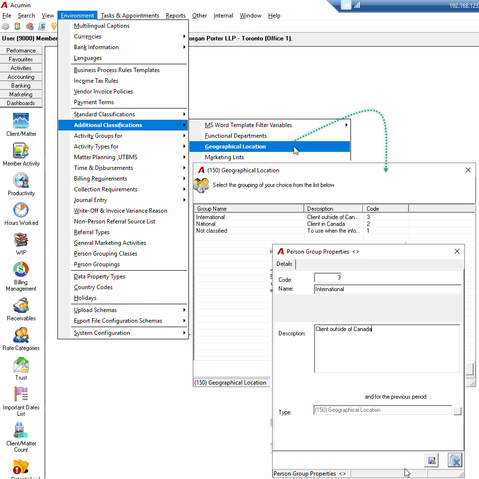Open the Billing Management shortcut
The image size is (479, 479).
coord(21,276)
